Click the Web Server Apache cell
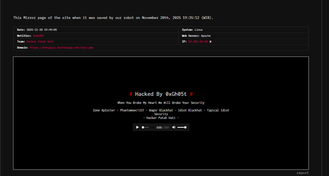329x176 pixels. pyautogui.click(x=196, y=36)
